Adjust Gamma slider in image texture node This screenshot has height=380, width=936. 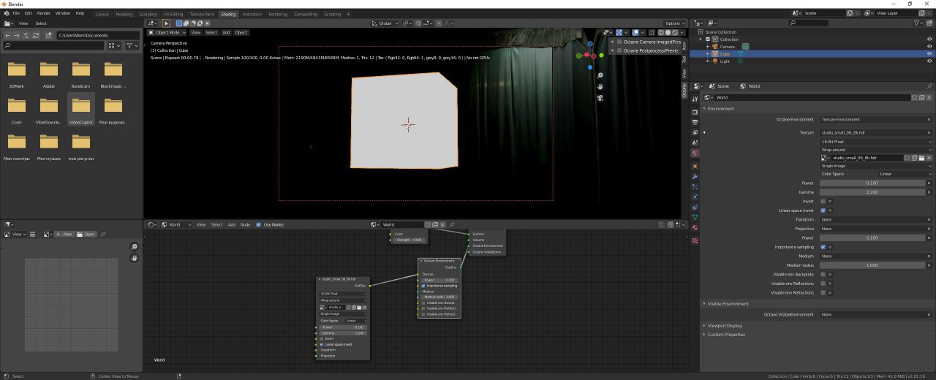click(343, 332)
